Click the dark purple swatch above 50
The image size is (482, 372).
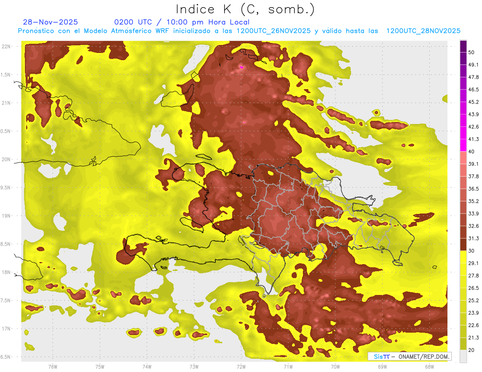463,47
